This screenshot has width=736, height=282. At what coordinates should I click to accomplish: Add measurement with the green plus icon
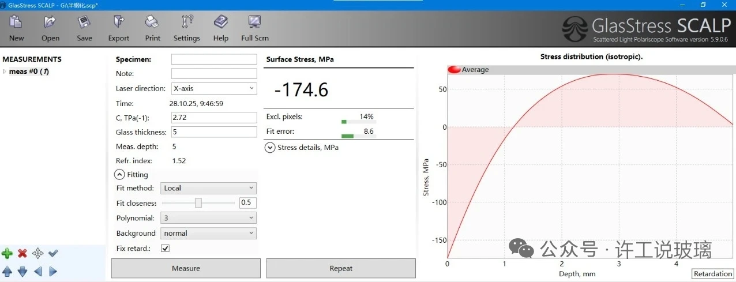point(7,253)
